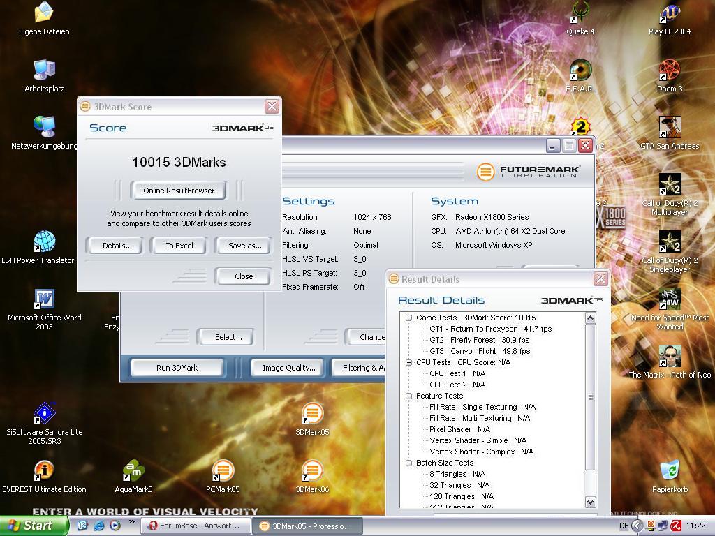Click Windows Media Player quick launch icon
The image size is (715, 536).
pyautogui.click(x=115, y=526)
